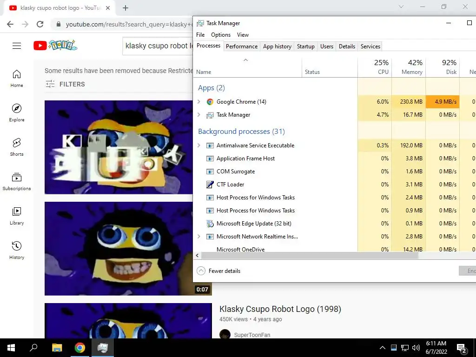Open History in YouTube sidebar
Image resolution: width=476 pixels, height=357 pixels.
click(x=17, y=250)
